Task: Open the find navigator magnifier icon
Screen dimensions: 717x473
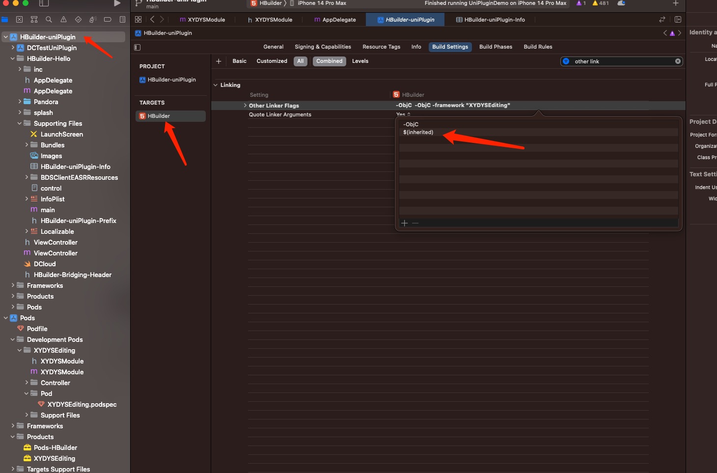Action: coord(49,20)
